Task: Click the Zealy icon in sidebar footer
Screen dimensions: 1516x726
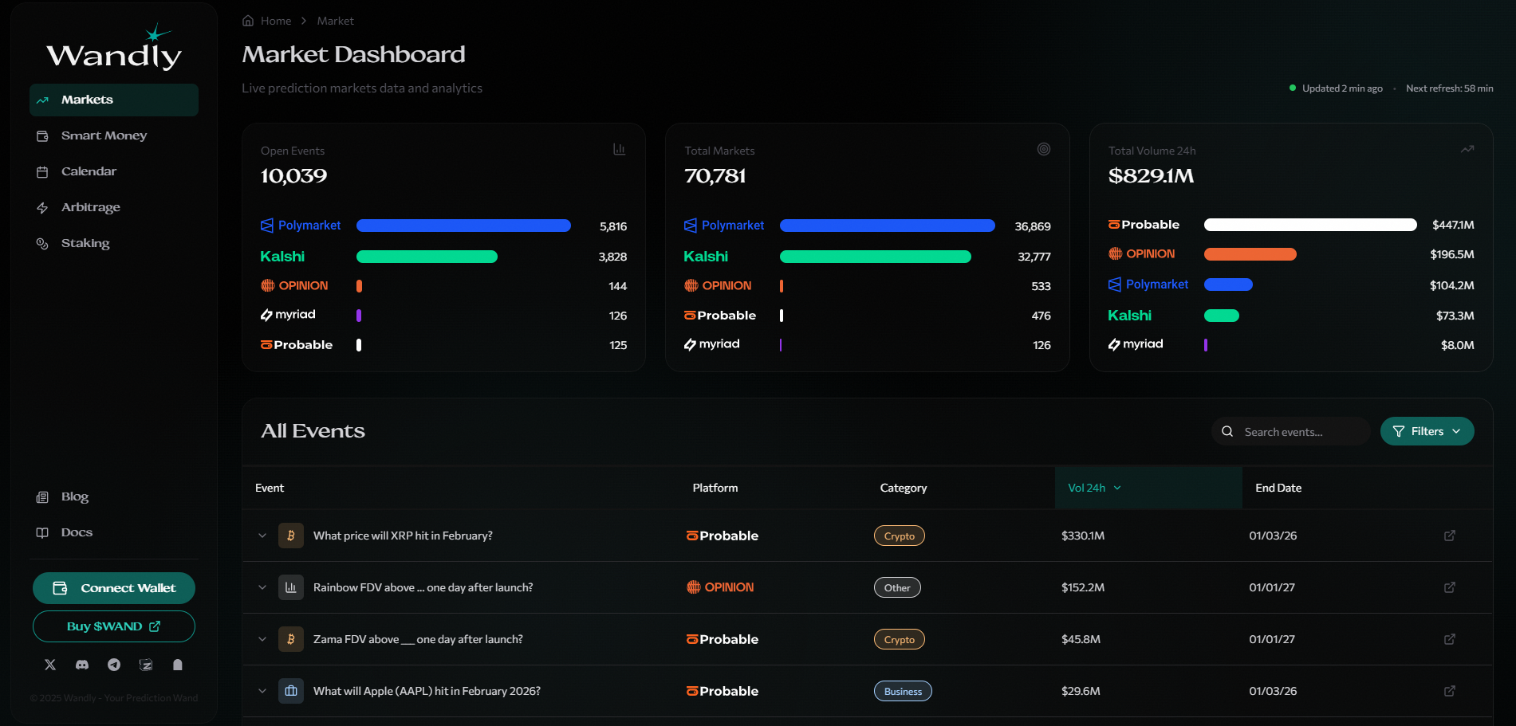Action: click(x=146, y=665)
